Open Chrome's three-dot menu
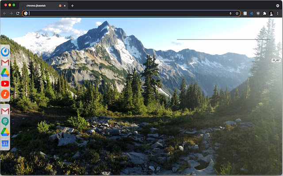 (x=278, y=14)
